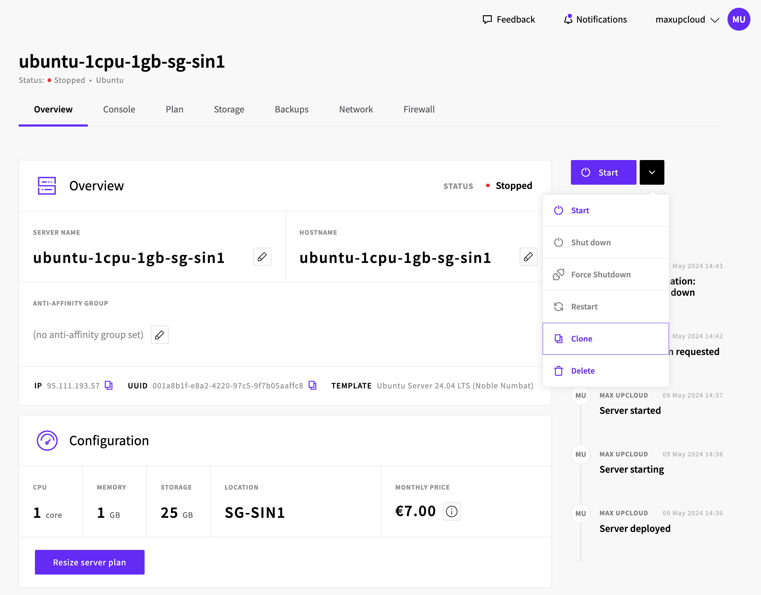Edit anti-affinity group pencil icon
761x595 pixels.
159,335
